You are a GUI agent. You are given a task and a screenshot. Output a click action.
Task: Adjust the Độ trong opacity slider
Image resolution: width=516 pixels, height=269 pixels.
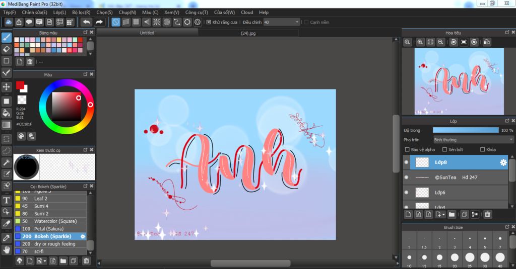(x=466, y=130)
